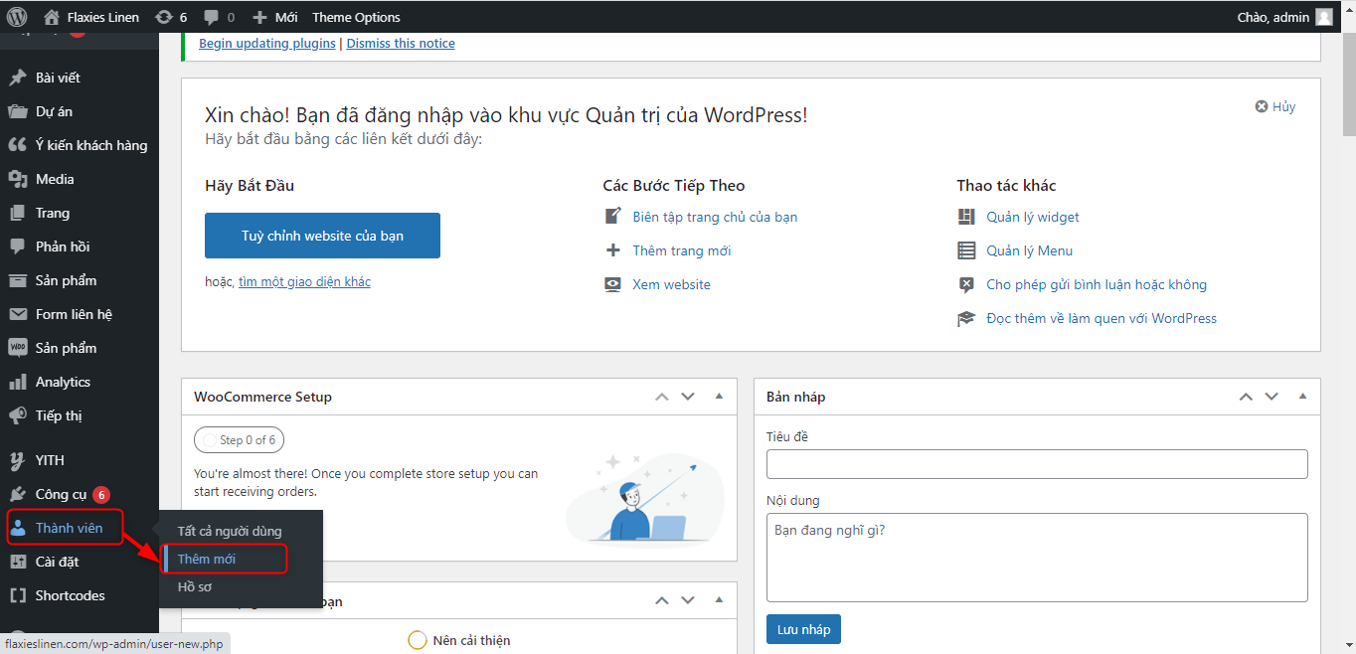Open Theme Options in the admin bar

pyautogui.click(x=356, y=17)
